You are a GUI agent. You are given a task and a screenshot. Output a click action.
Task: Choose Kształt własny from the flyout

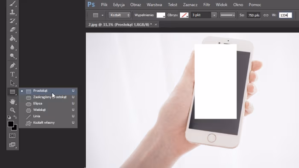(48, 123)
